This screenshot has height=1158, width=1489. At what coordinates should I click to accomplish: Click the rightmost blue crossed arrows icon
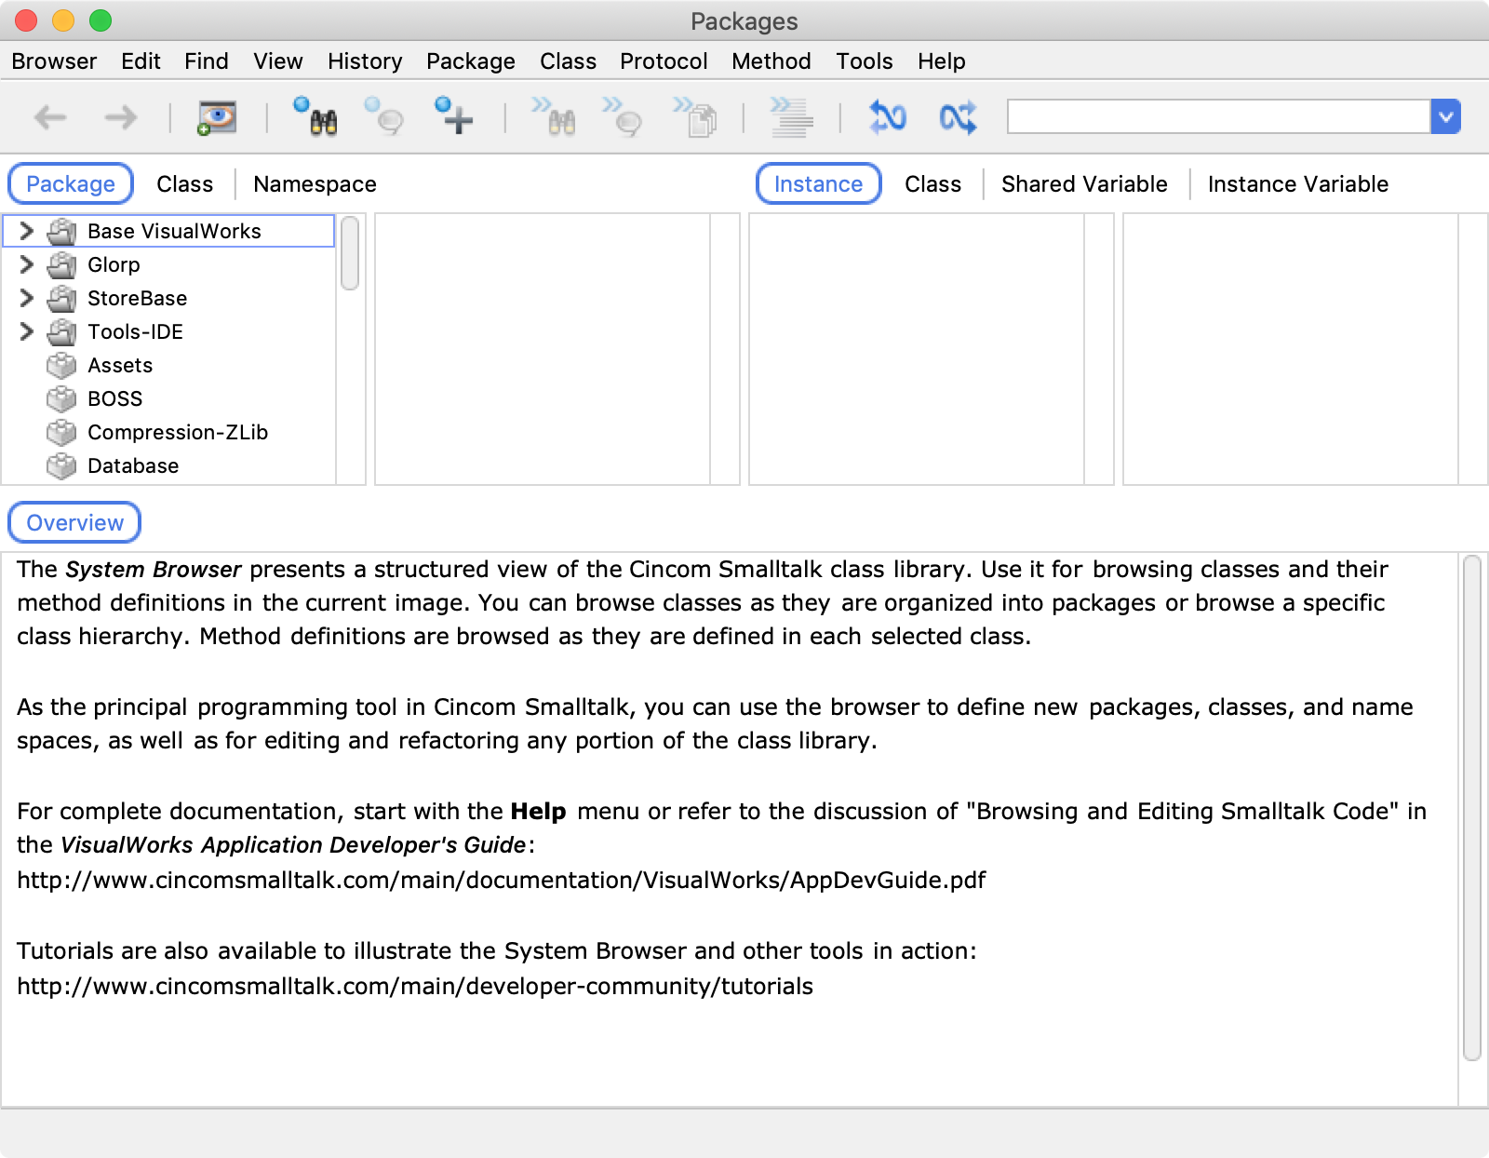click(x=958, y=117)
